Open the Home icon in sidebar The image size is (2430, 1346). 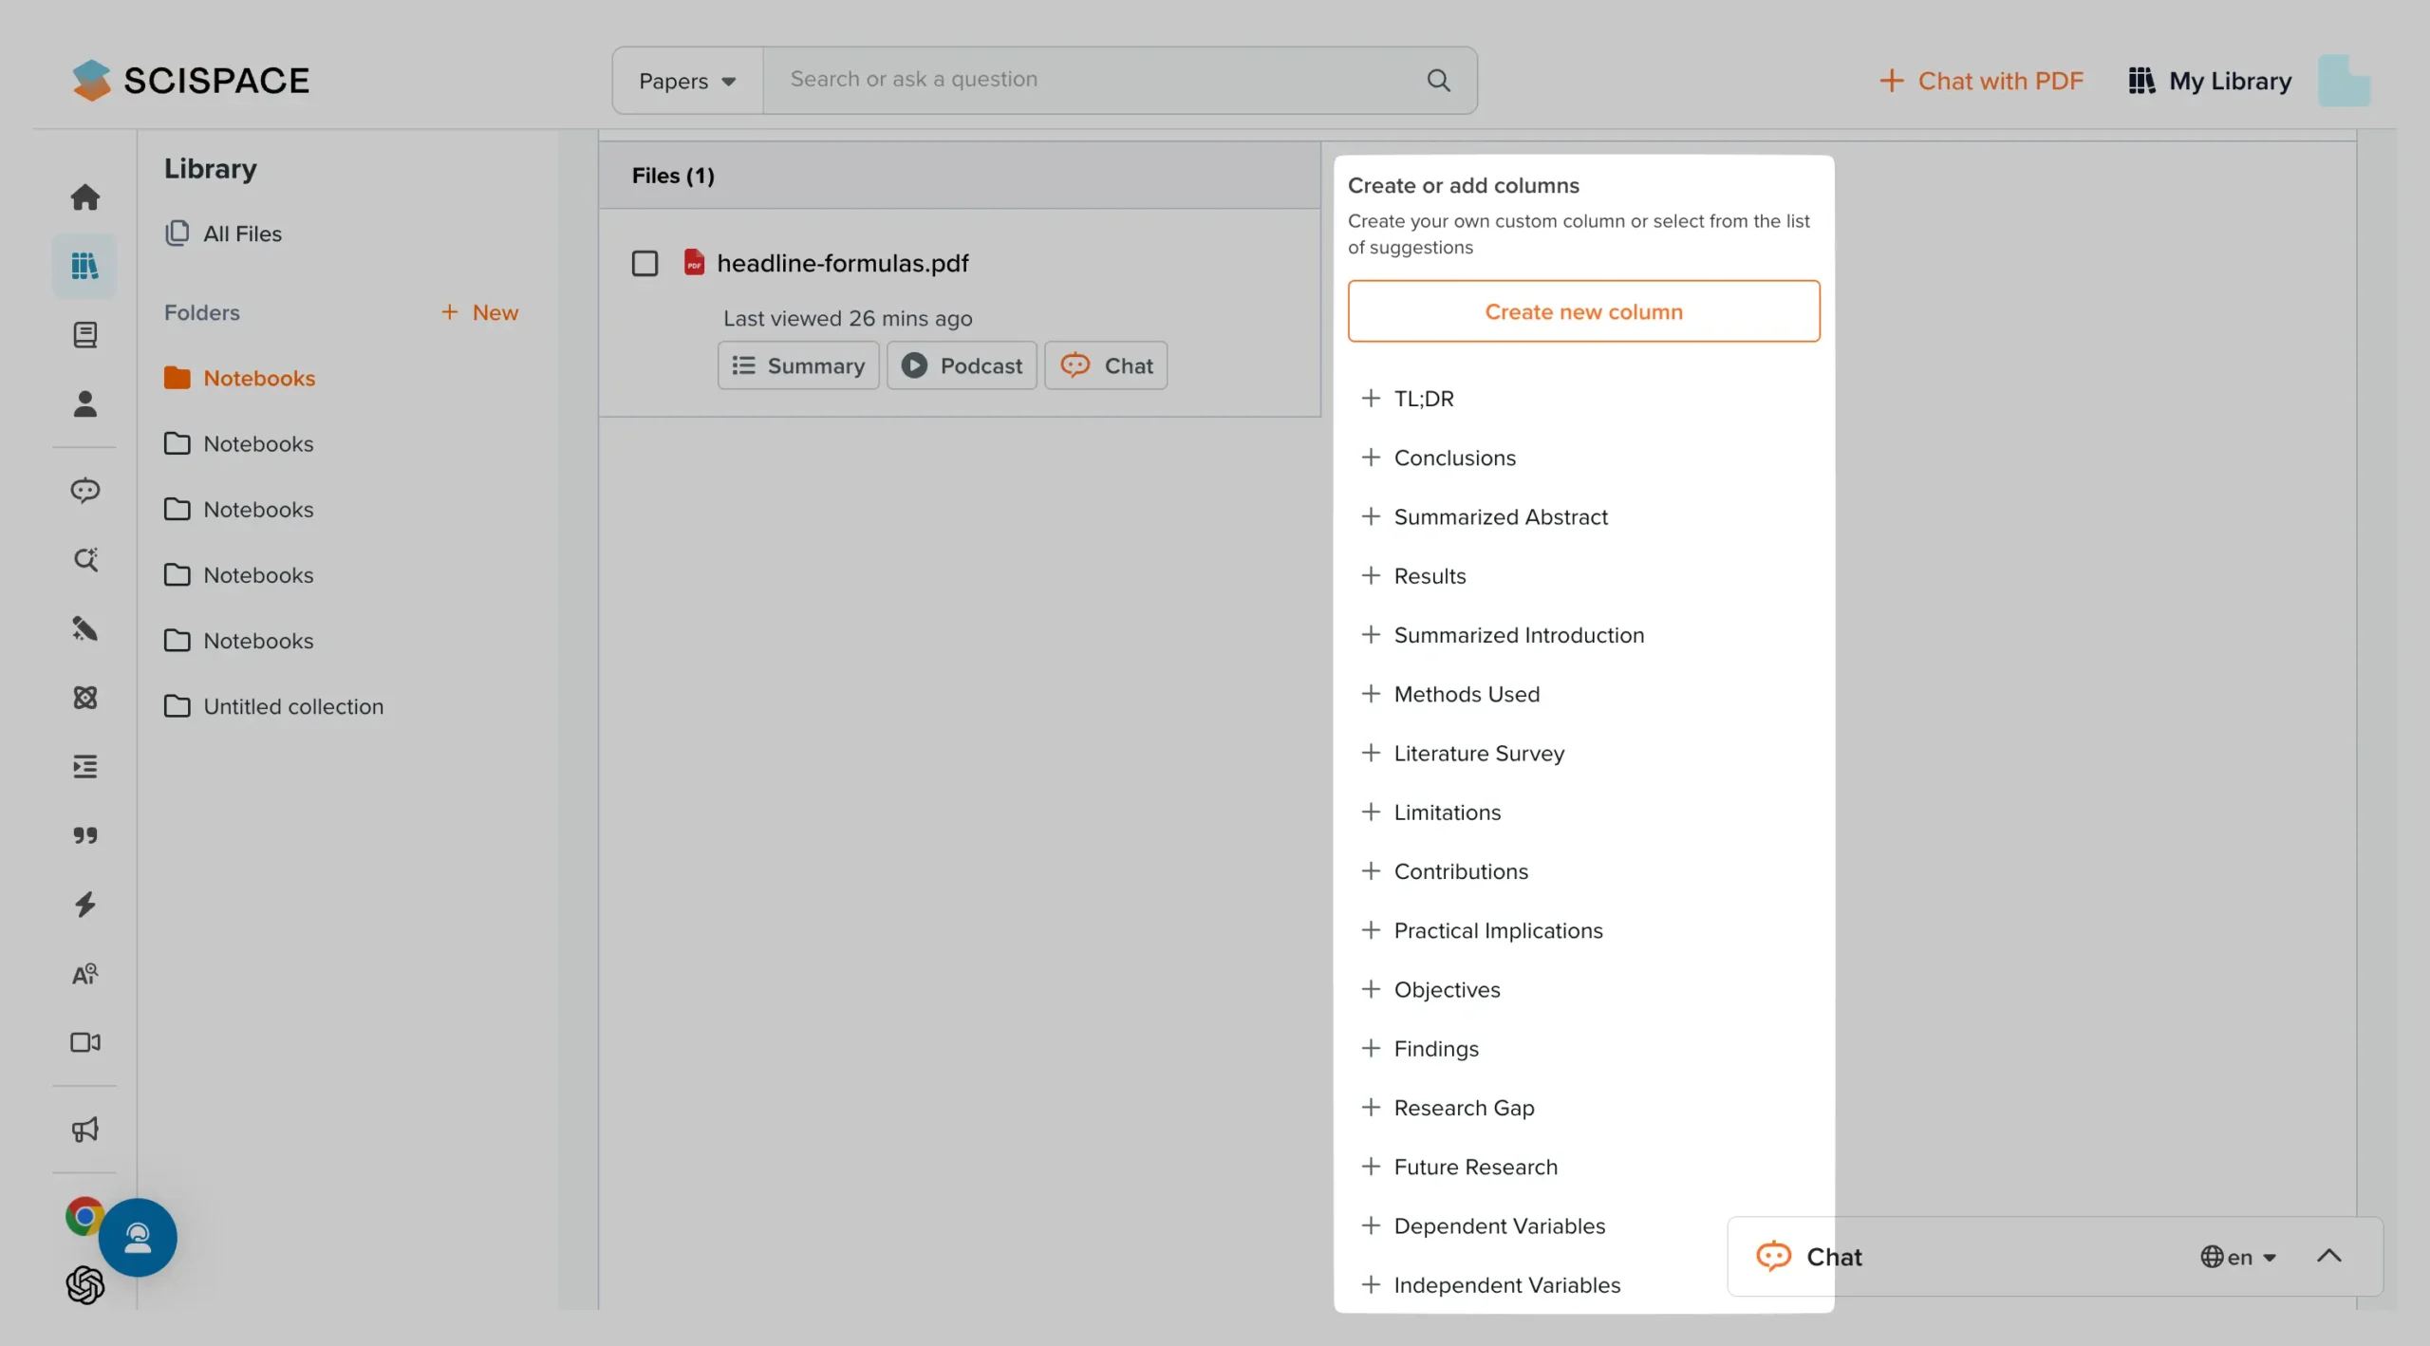point(85,196)
